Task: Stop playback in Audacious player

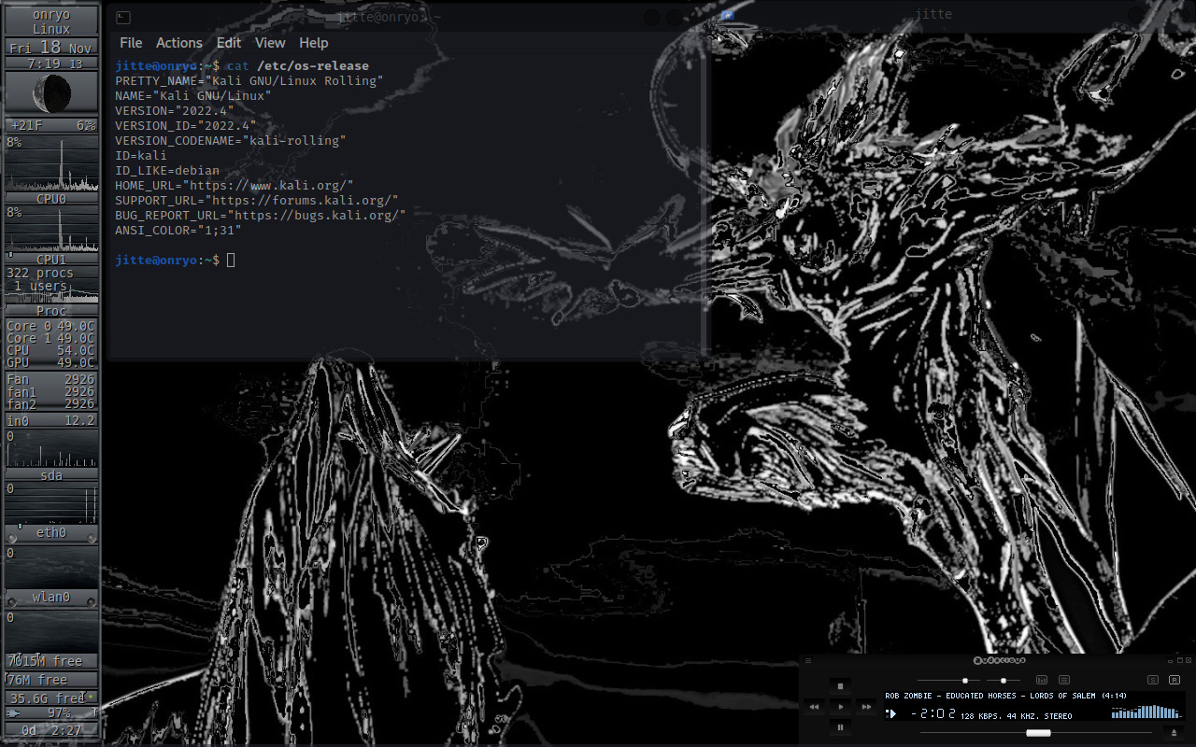Action: [840, 686]
